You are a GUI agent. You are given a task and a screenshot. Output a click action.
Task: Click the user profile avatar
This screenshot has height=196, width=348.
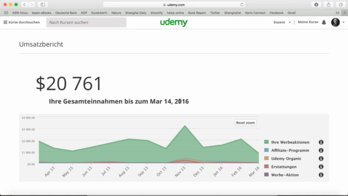(335, 22)
